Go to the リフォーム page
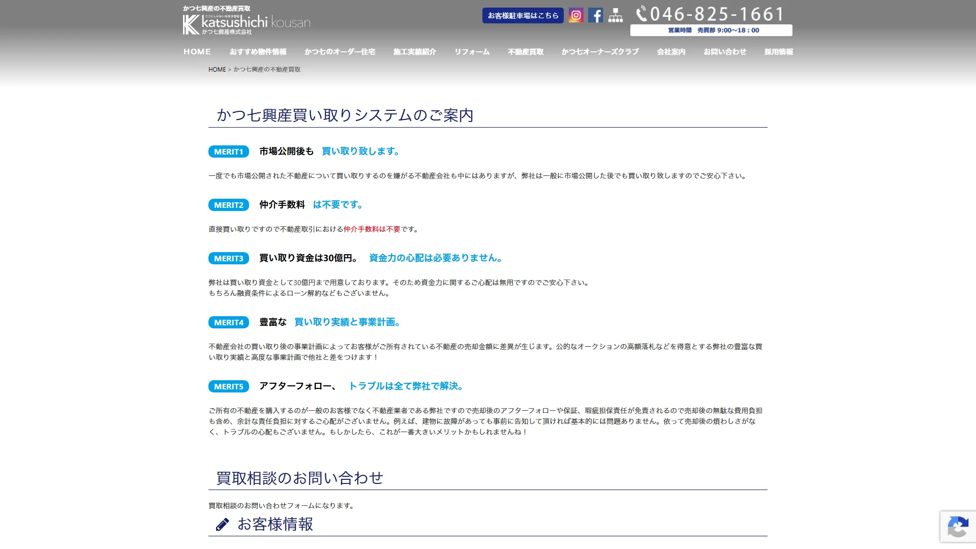976x549 pixels. click(x=472, y=52)
